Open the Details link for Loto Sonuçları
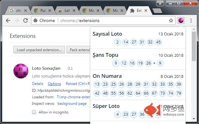Image resolution: width=199 pixels, height=124 pixels. pos(38,84)
